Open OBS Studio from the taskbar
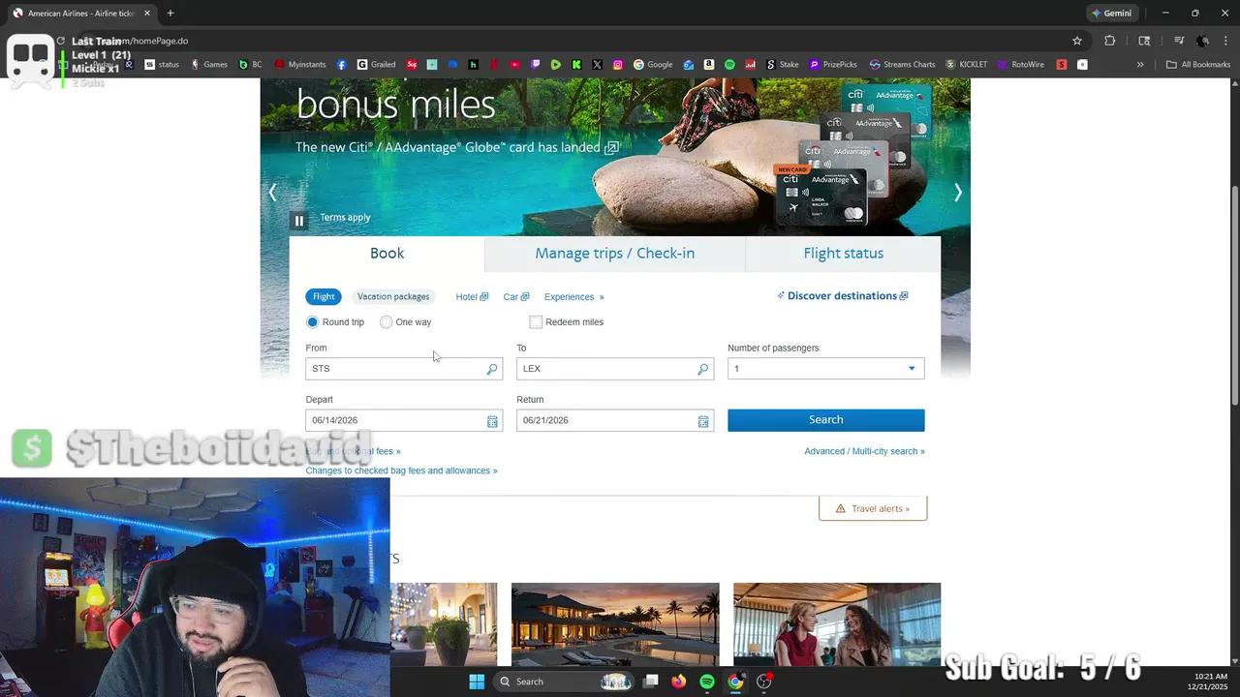This screenshot has width=1240, height=697. tap(764, 682)
